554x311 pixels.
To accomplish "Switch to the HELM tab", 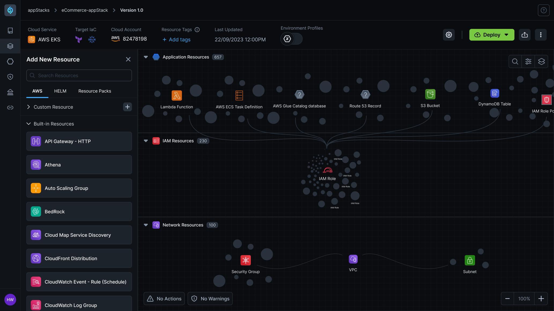I will point(60,91).
